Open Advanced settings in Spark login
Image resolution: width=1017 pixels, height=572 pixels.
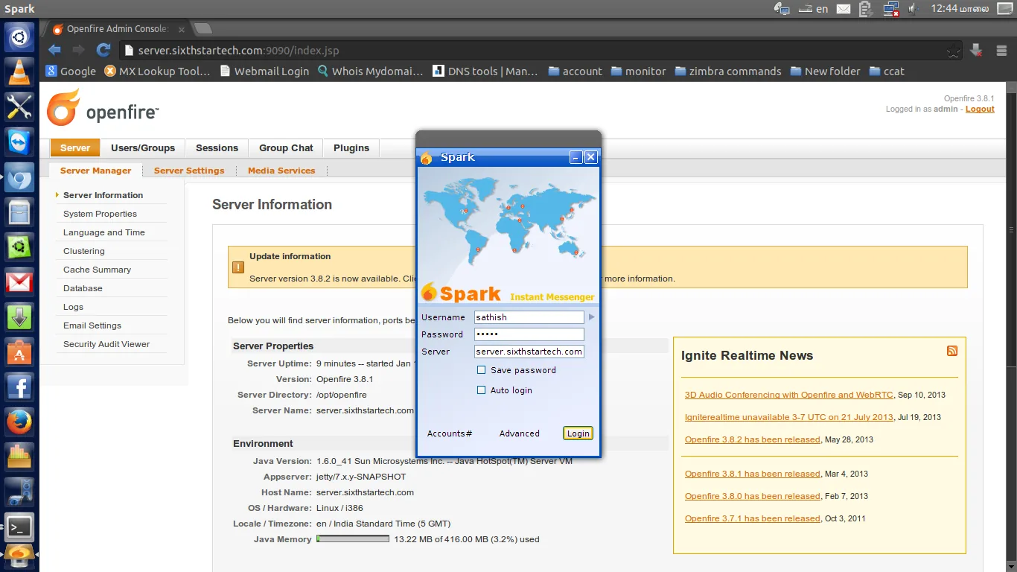pyautogui.click(x=520, y=433)
